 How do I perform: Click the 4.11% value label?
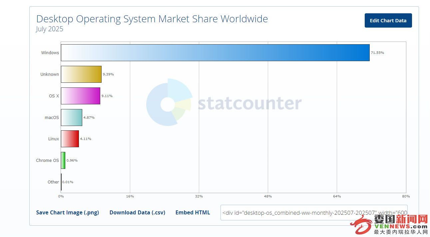click(x=86, y=139)
